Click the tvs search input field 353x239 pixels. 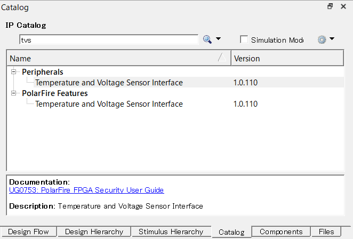109,39
